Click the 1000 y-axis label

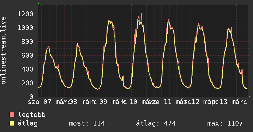pyautogui.click(x=25, y=28)
